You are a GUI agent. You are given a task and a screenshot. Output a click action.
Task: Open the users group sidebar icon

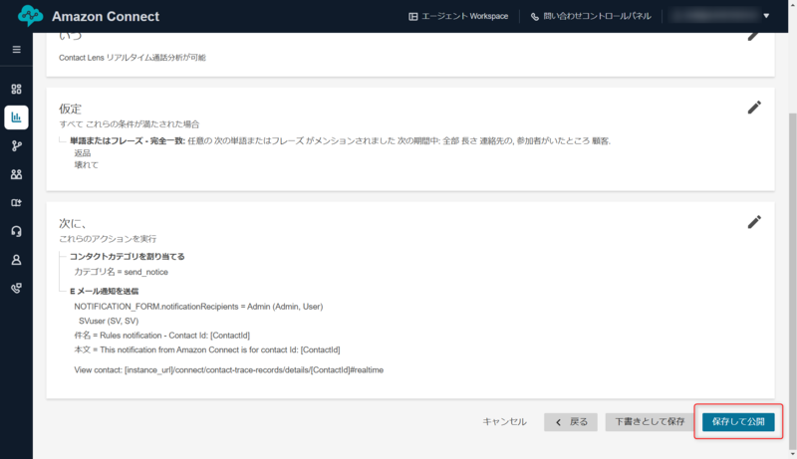[x=16, y=174]
